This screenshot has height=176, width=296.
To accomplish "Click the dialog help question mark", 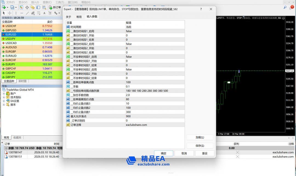I will click(201, 9).
